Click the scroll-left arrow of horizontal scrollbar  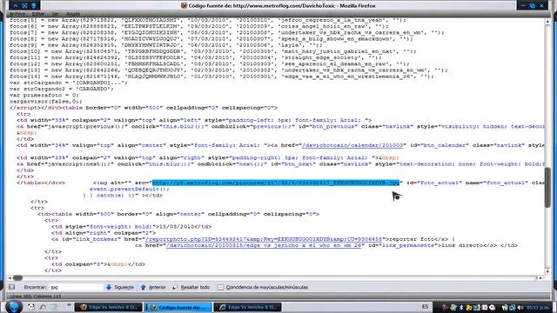coord(10,278)
